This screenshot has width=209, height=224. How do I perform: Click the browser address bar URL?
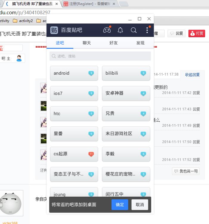coord(25,12)
